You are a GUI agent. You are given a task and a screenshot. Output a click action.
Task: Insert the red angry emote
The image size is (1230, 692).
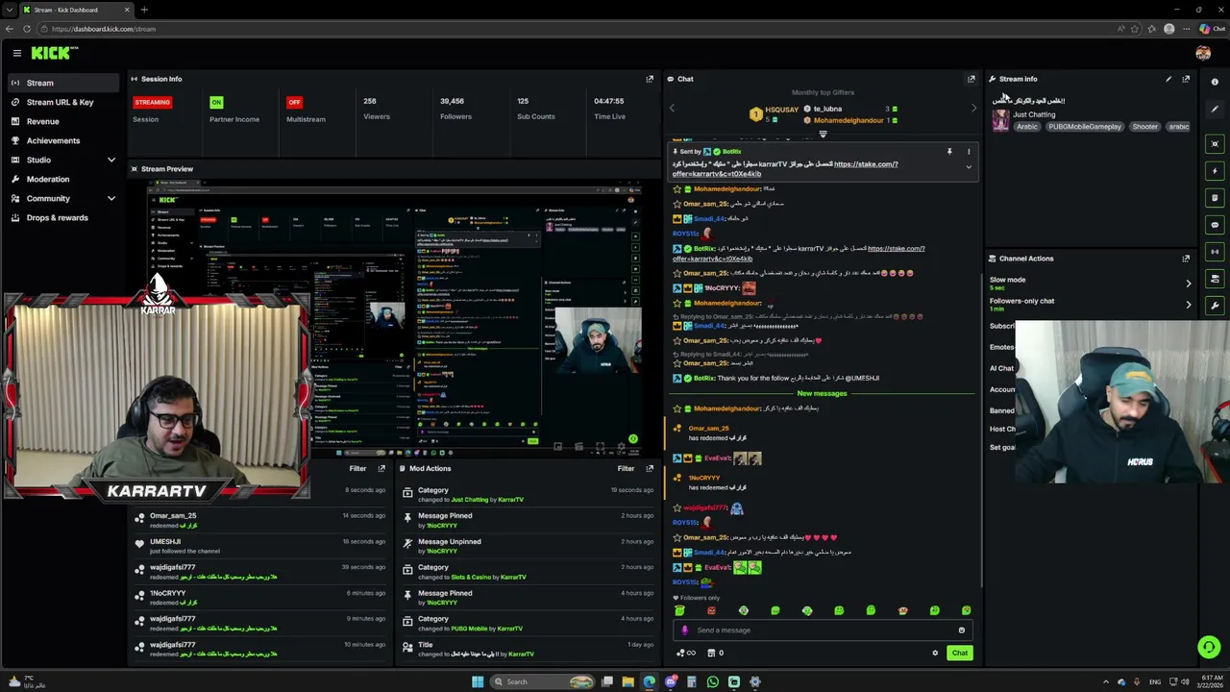point(711,610)
